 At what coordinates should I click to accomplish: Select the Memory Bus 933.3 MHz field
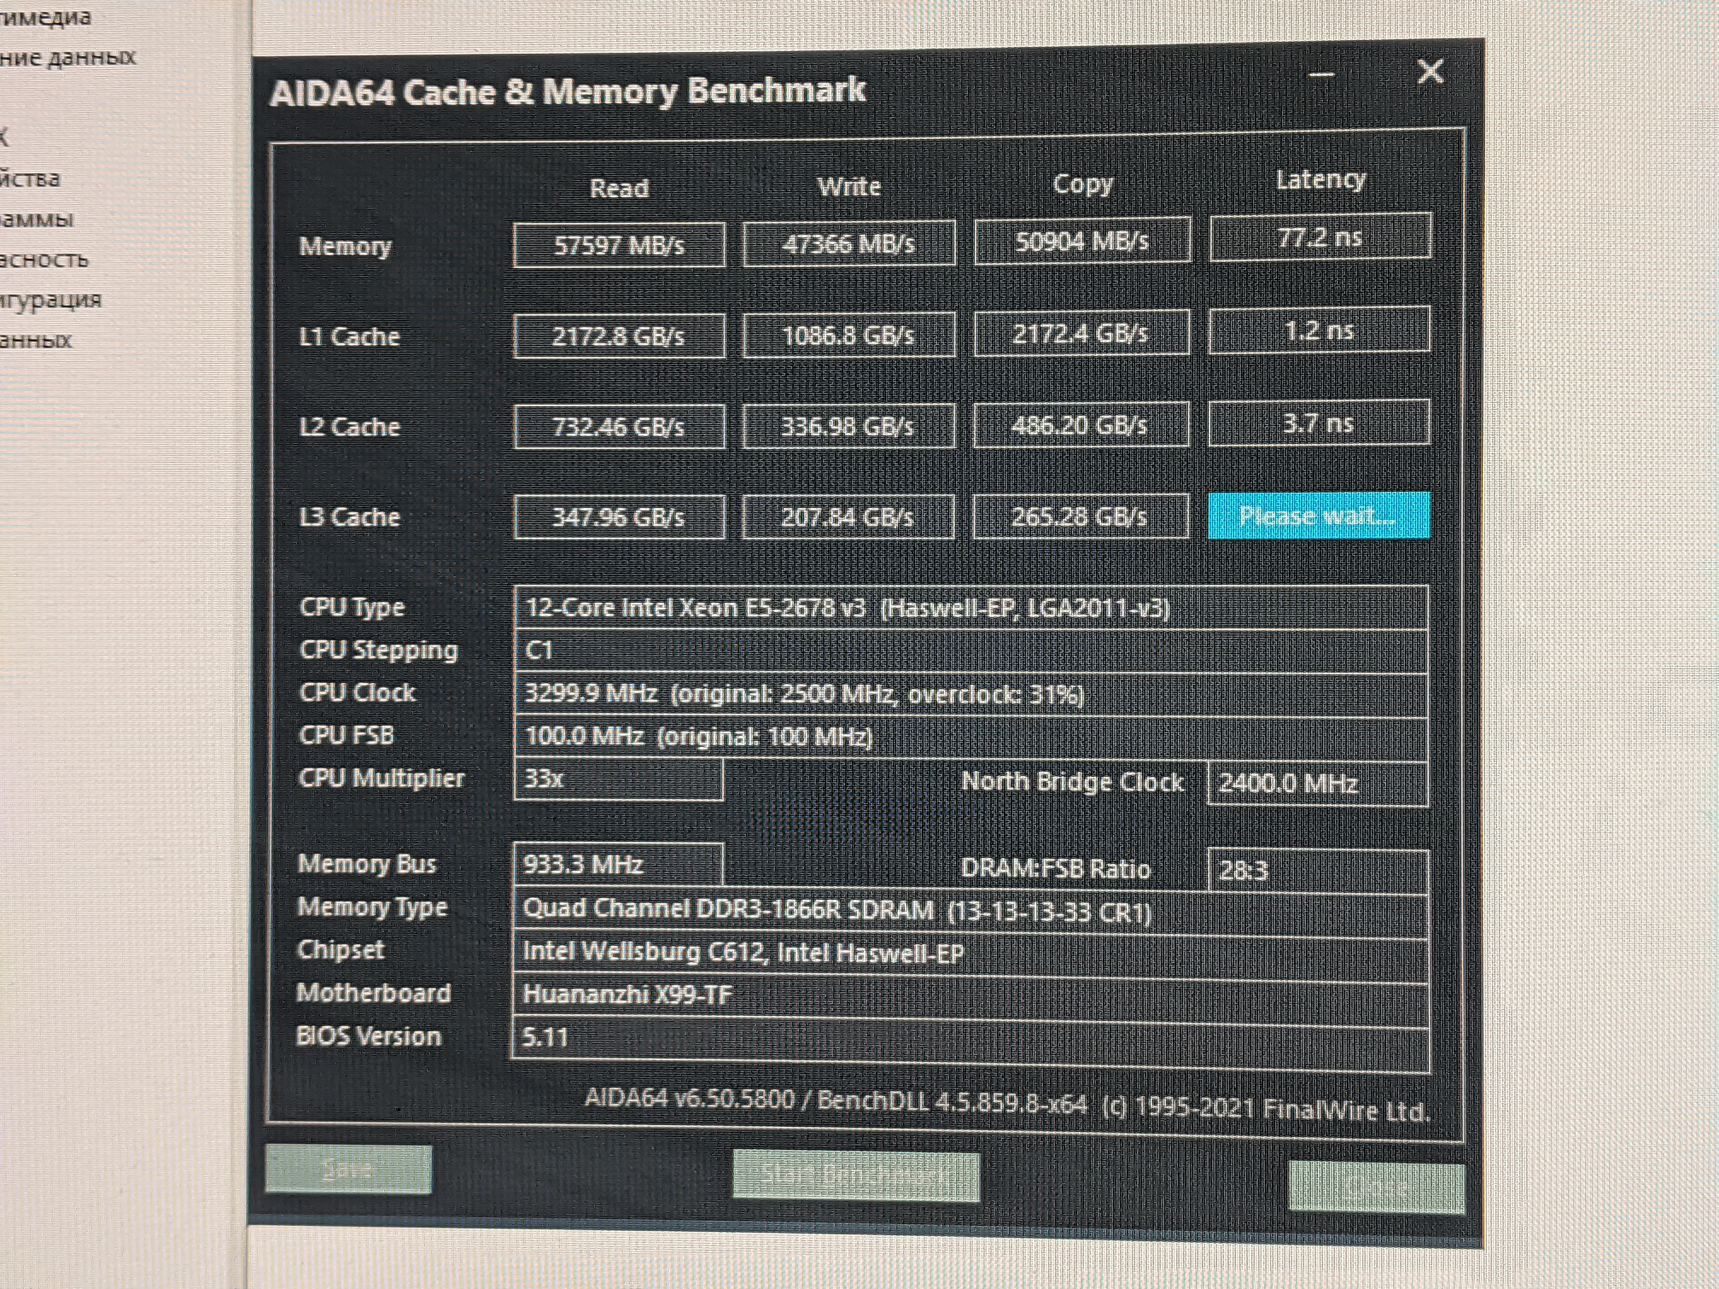[x=619, y=864]
